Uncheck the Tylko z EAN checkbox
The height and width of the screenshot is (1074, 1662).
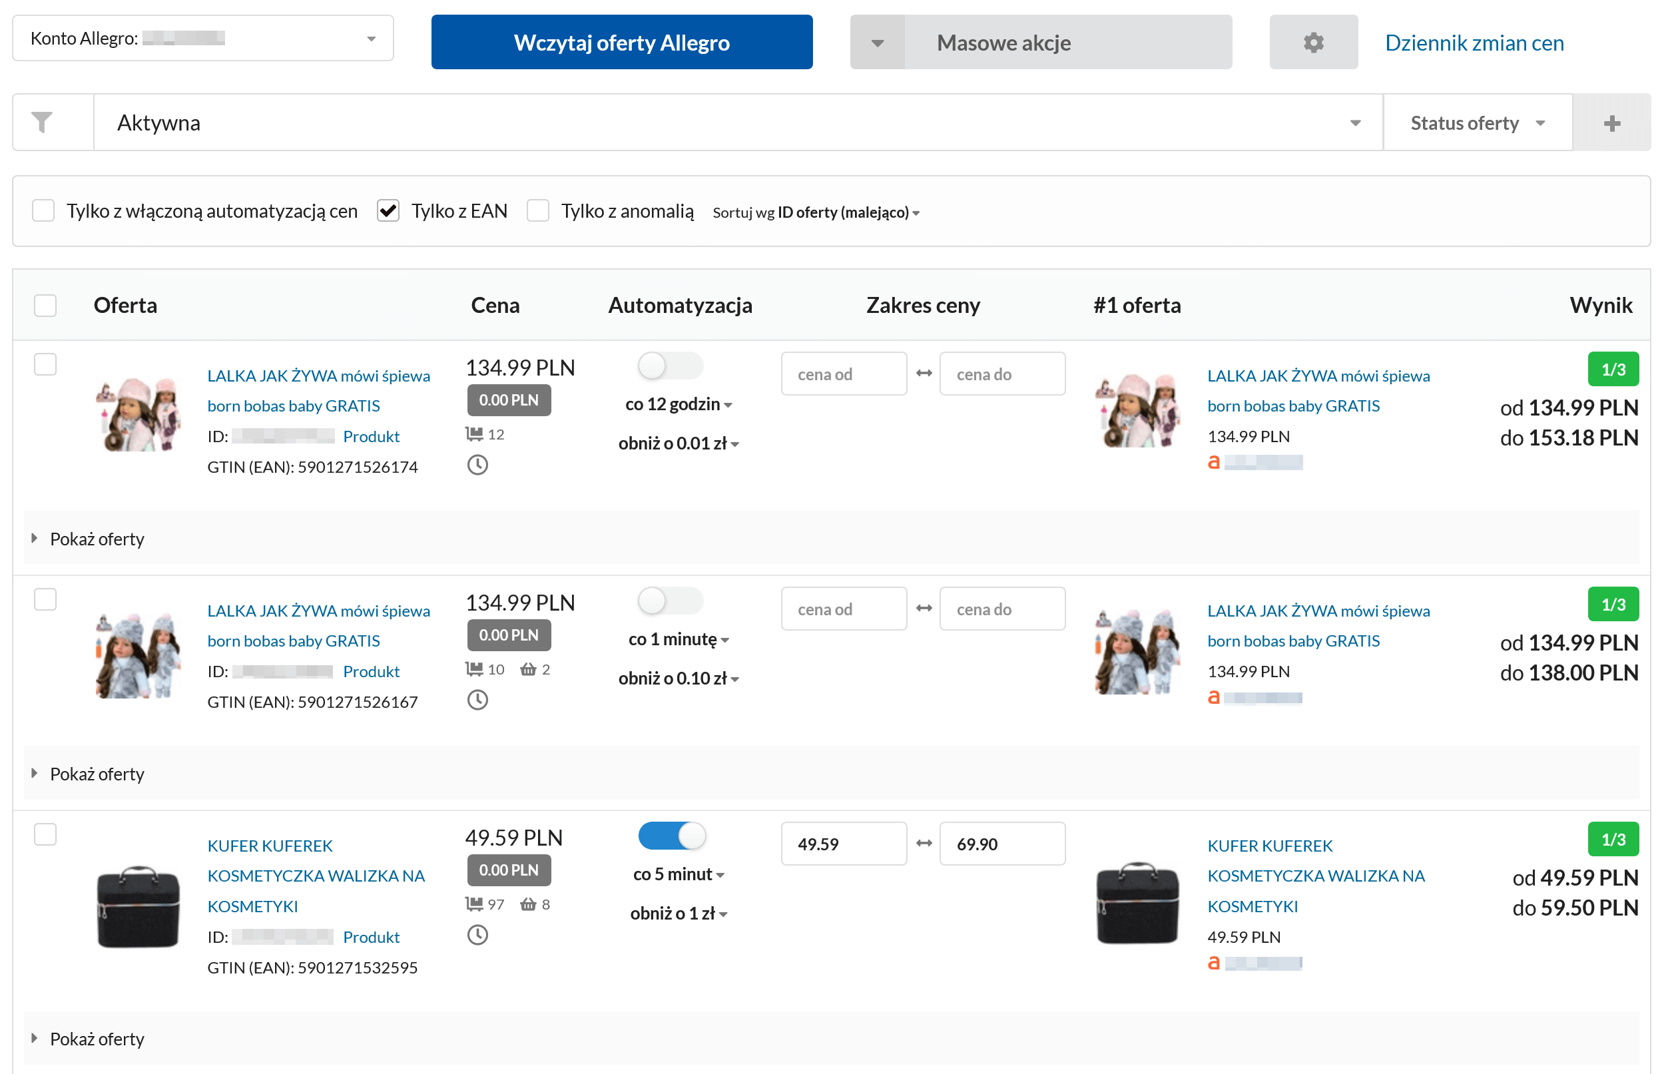point(388,210)
